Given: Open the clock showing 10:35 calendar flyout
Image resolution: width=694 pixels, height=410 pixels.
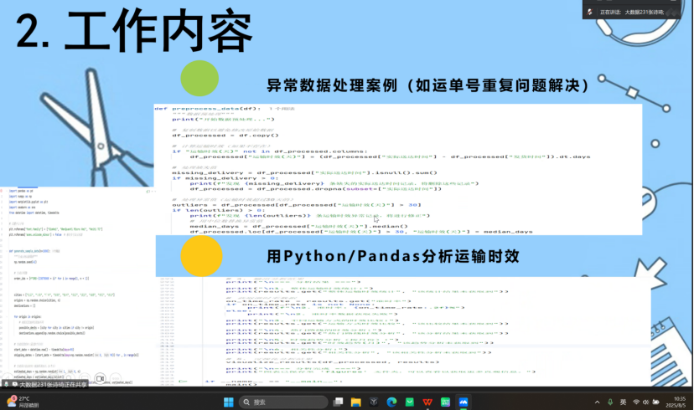Looking at the screenshot, I should pyautogui.click(x=677, y=402).
